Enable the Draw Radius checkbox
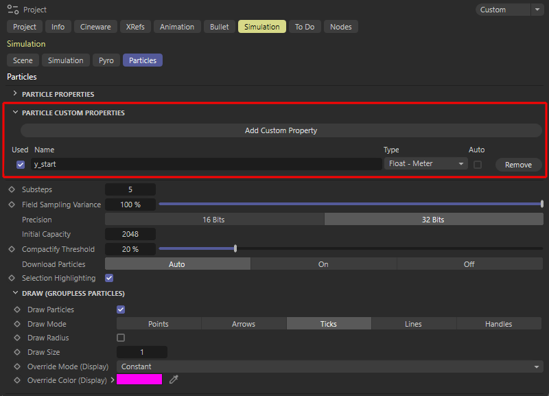Image resolution: width=549 pixels, height=396 pixels. pos(121,338)
